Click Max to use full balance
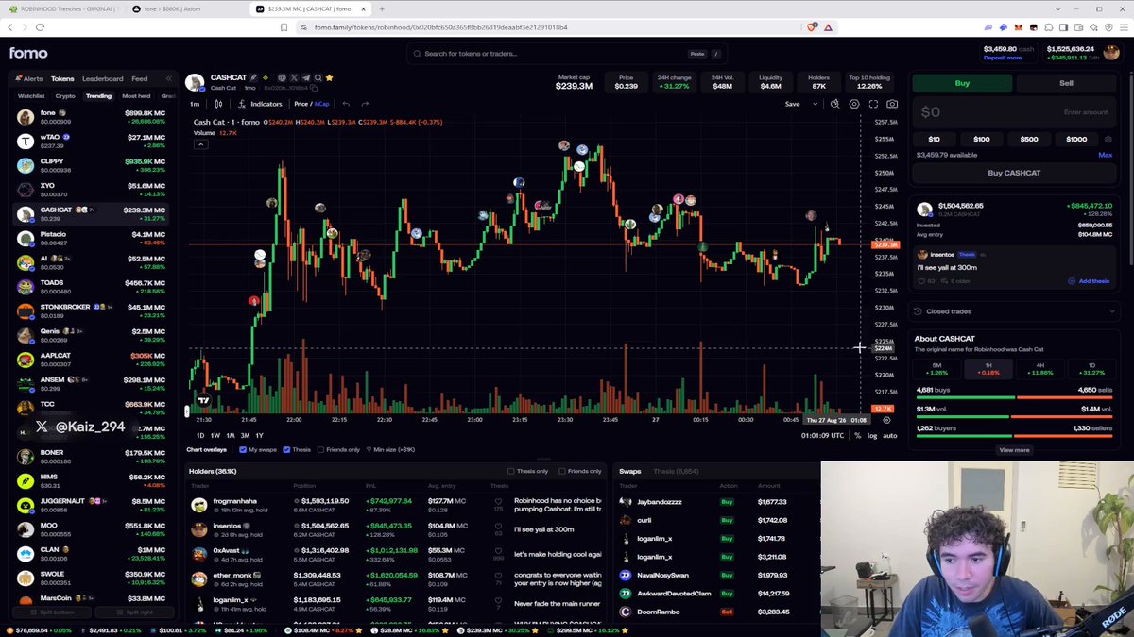Viewport: 1134px width, 637px height. [x=1105, y=155]
